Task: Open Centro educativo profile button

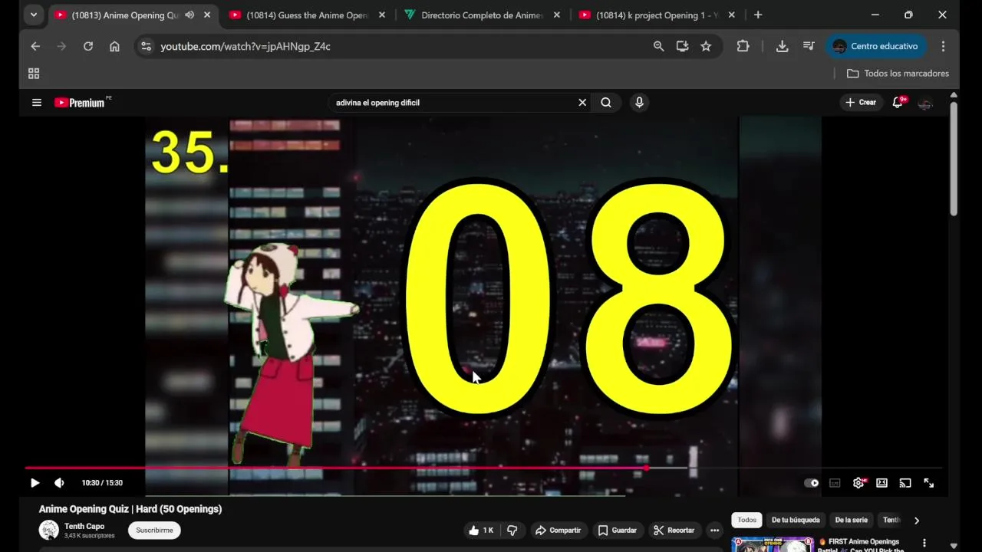Action: point(876,46)
